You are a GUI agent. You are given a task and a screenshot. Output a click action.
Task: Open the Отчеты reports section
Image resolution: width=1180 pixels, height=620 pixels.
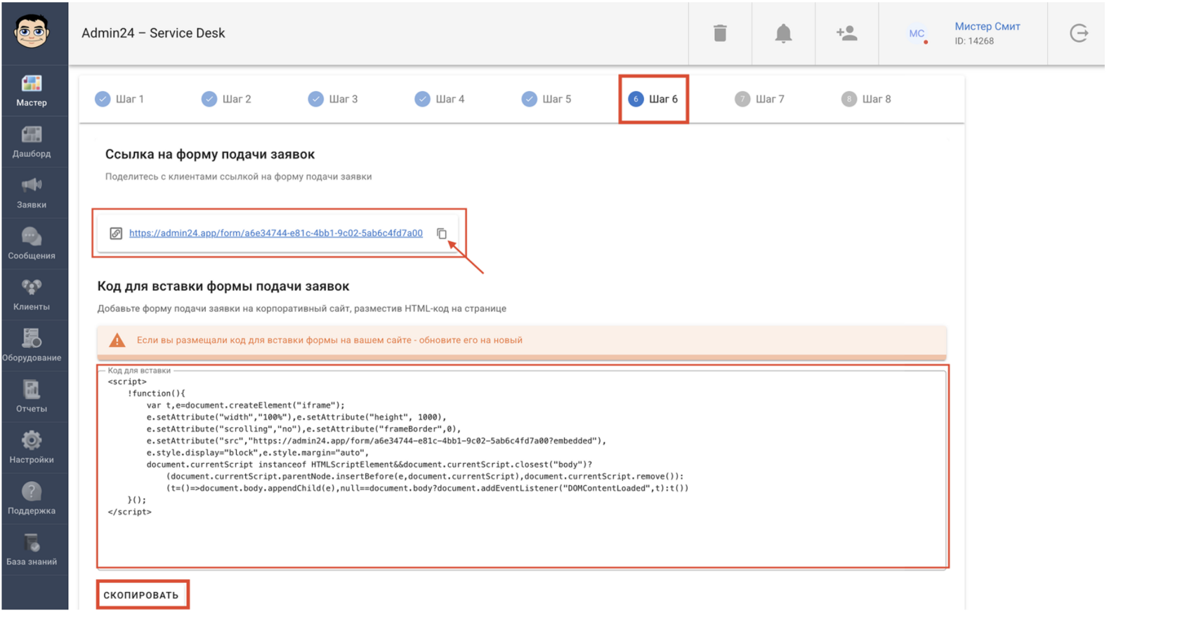(32, 397)
